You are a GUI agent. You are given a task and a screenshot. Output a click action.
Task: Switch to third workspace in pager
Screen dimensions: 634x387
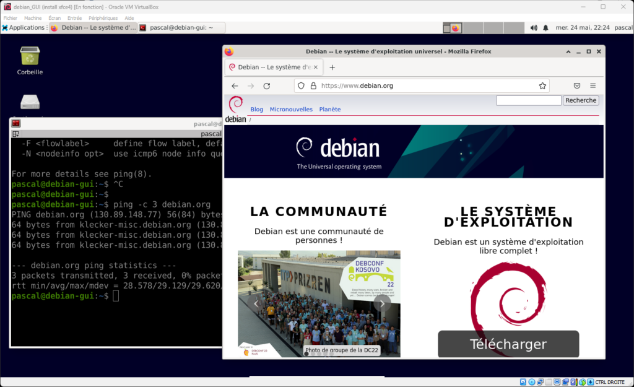(493, 28)
